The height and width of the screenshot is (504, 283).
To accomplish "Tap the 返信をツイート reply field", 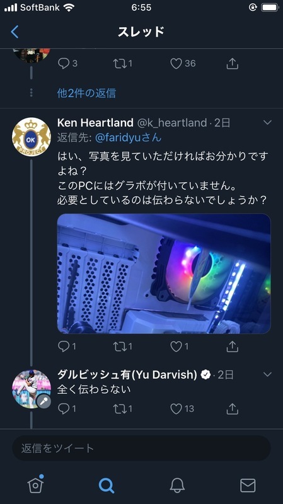I will (x=141, y=448).
